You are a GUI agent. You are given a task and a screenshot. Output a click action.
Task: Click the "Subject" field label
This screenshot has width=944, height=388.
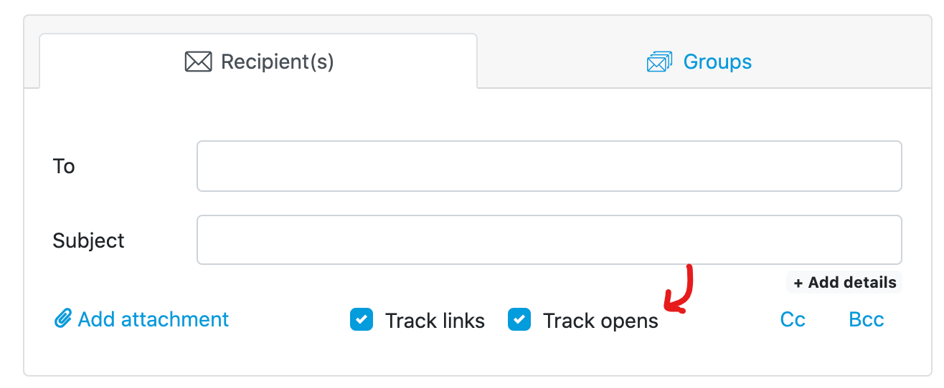pyautogui.click(x=88, y=241)
